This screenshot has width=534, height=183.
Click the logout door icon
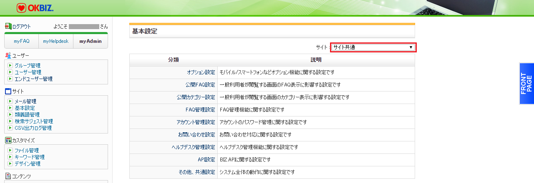click(8, 26)
